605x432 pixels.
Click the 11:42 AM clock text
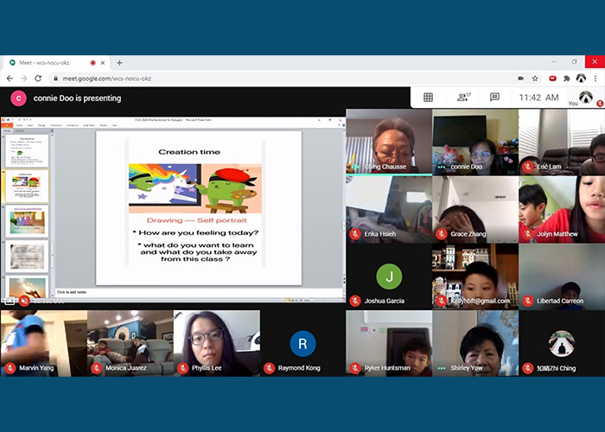click(538, 98)
